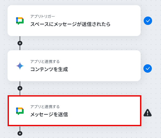Click the empty area inside the red-outlined card
The width and height of the screenshot is (161, 138).
(104, 111)
